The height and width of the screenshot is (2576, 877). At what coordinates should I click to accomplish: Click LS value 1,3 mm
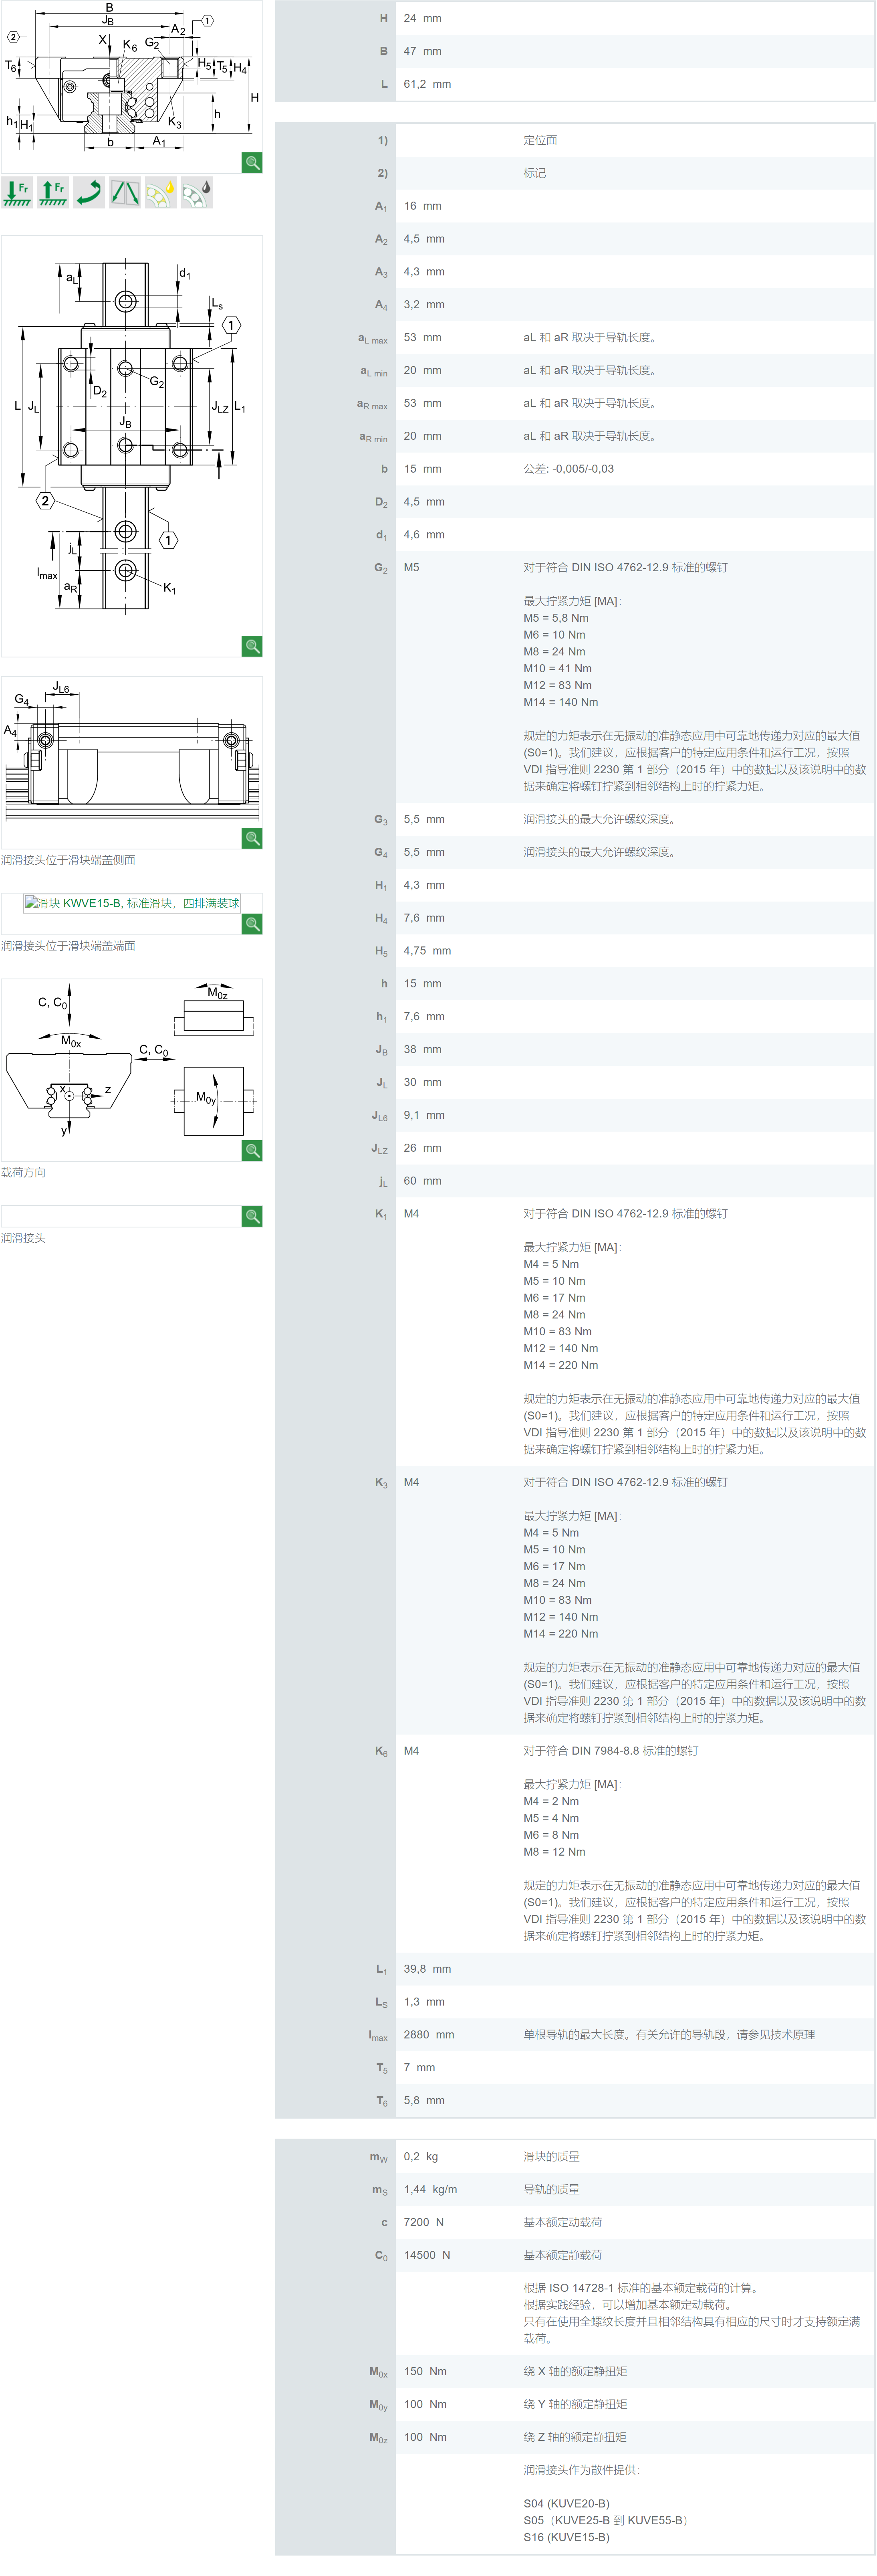(x=425, y=2002)
